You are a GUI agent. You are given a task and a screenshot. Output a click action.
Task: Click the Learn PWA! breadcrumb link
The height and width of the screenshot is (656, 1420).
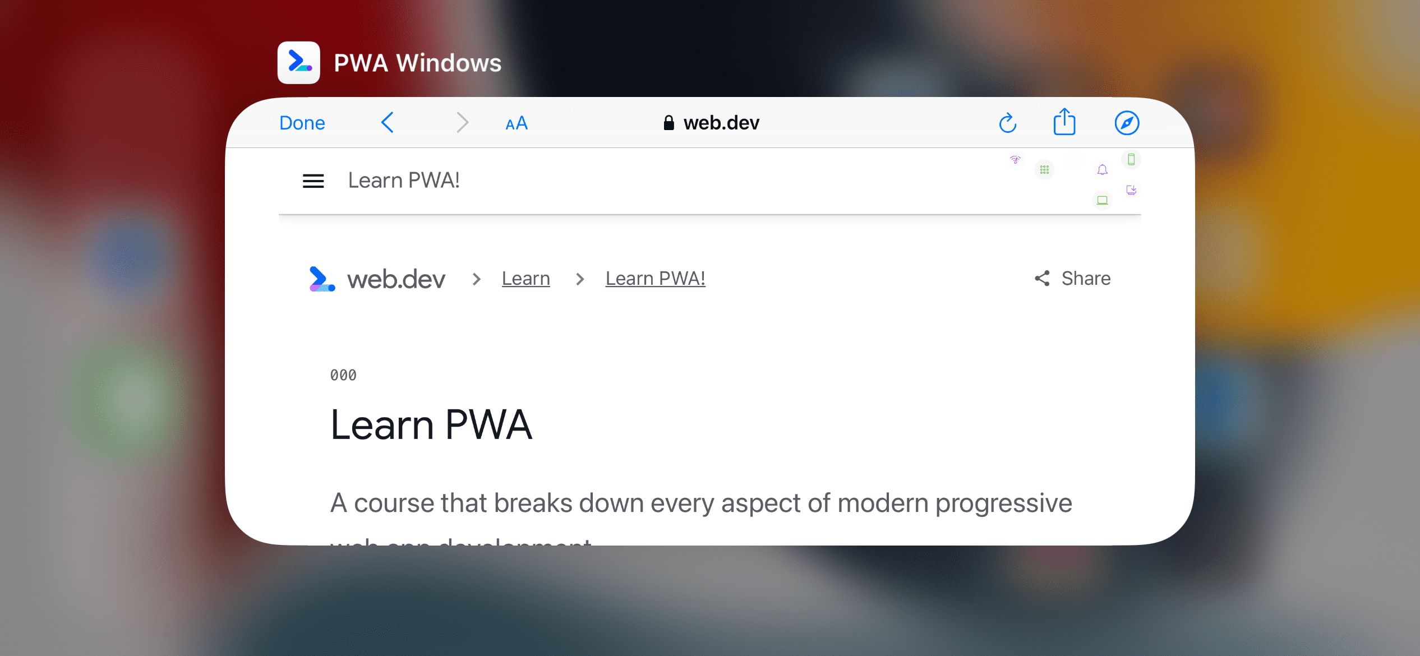(657, 278)
